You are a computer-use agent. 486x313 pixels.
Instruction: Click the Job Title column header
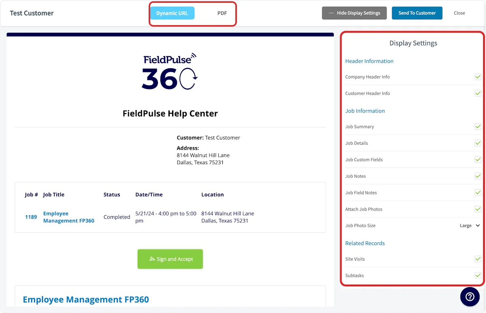53,195
